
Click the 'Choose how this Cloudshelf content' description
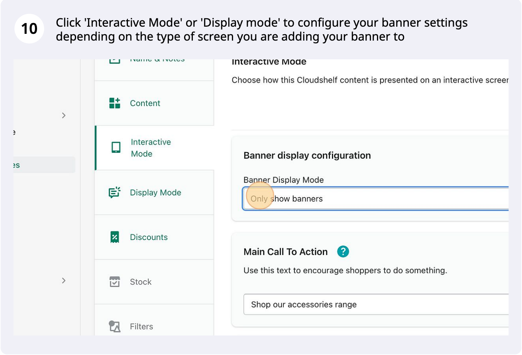[x=370, y=80]
